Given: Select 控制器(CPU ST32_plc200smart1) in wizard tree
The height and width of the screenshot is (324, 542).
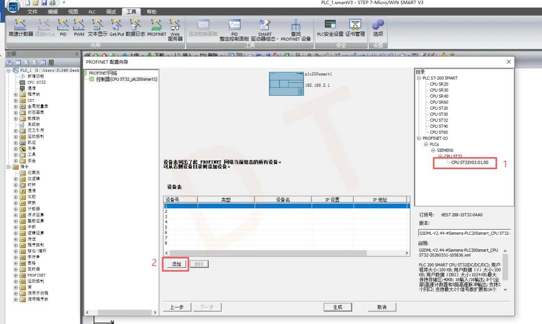Looking at the screenshot, I should coord(126,79).
